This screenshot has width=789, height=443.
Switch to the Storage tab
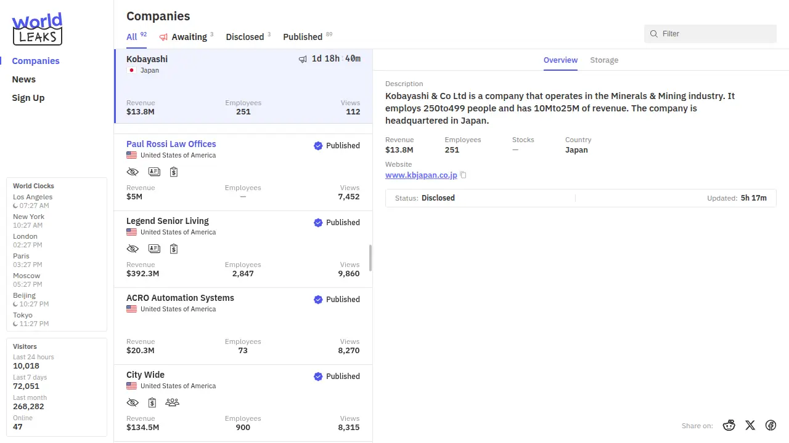tap(603, 60)
